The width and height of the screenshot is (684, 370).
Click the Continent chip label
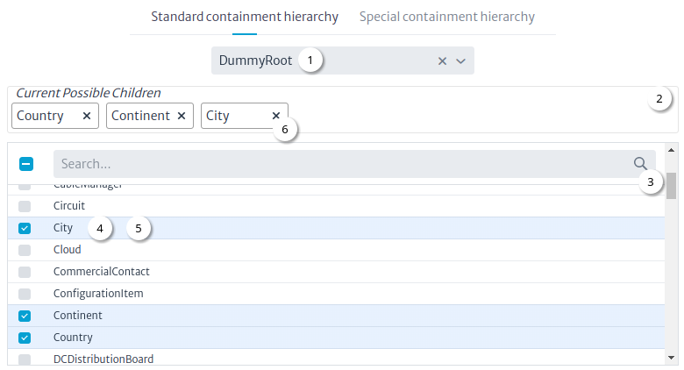140,116
